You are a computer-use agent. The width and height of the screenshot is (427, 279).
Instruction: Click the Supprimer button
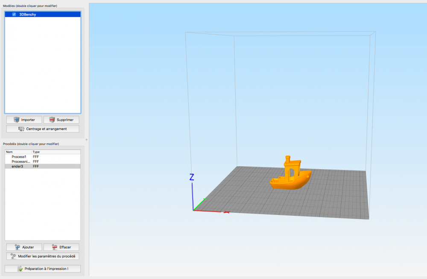click(x=61, y=120)
